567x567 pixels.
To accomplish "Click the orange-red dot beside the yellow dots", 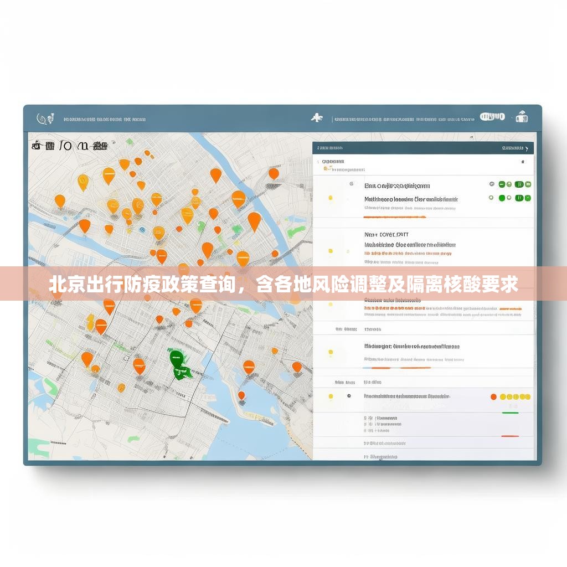I will pos(493,397).
